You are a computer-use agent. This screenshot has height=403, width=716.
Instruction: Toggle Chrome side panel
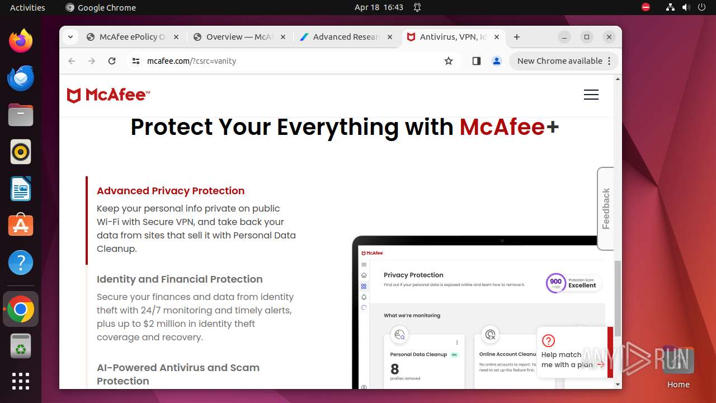476,61
